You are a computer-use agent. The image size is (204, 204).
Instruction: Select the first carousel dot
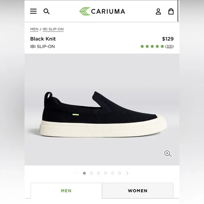coord(84,173)
